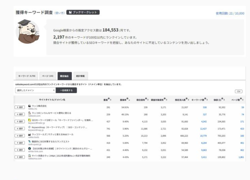
Task: Open keyword count link 527
Action: [205, 114]
